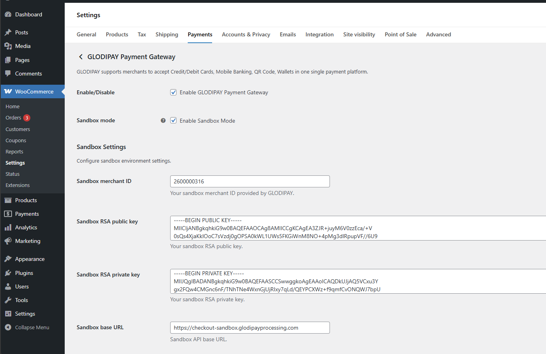Click the 'Sandbox base URL' field label
Viewport: 546px width, 354px height.
click(x=100, y=327)
